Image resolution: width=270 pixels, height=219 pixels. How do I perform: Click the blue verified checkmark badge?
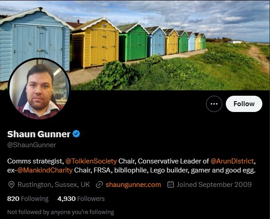pyautogui.click(x=76, y=134)
